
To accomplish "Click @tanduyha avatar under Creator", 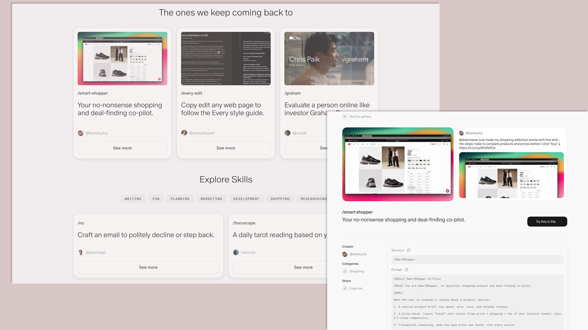I will (345, 254).
